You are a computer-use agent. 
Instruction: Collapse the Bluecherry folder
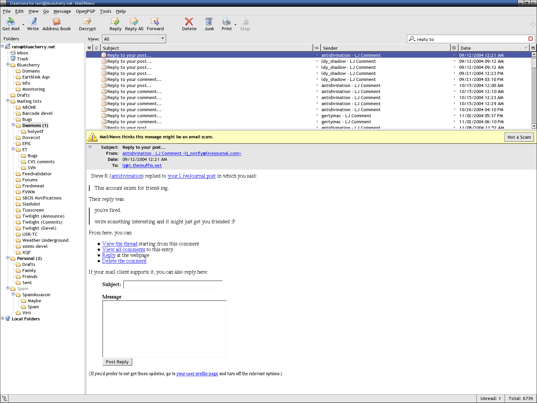8,64
